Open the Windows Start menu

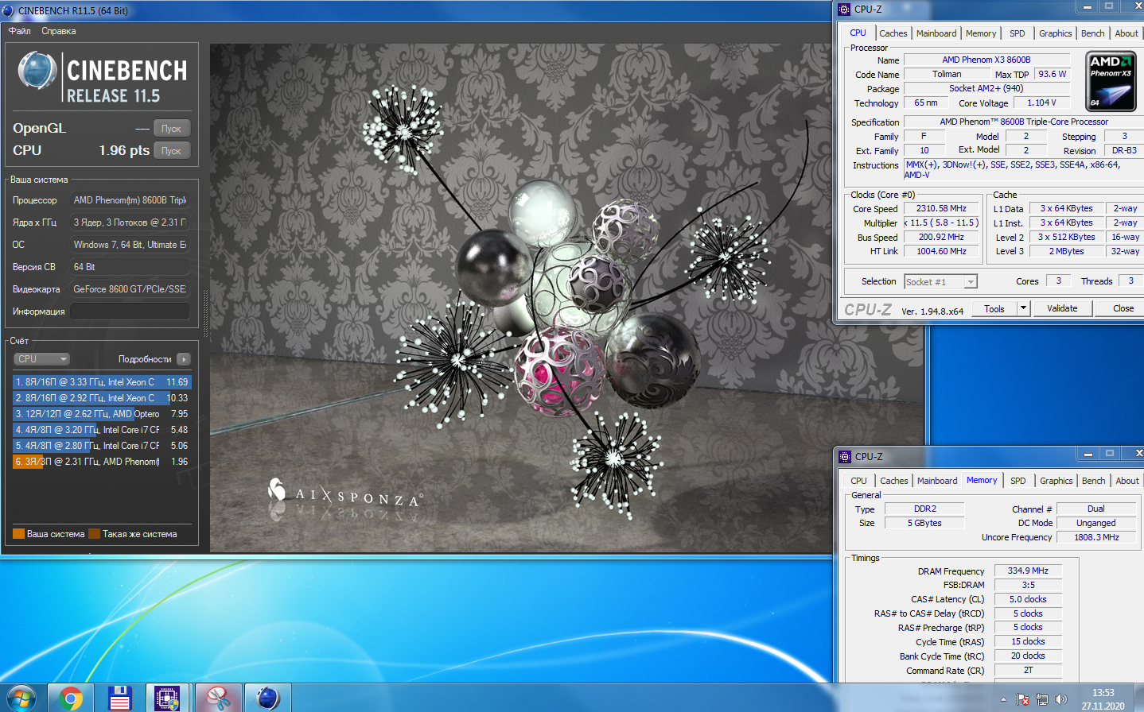[21, 698]
